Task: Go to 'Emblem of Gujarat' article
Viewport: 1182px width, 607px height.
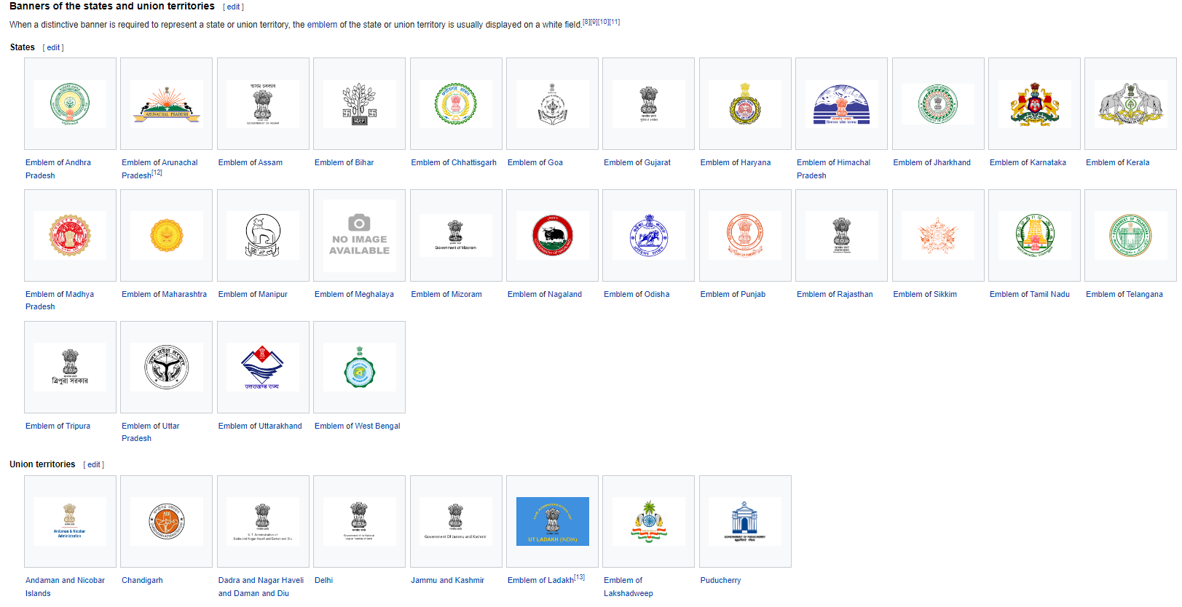Action: tap(637, 163)
